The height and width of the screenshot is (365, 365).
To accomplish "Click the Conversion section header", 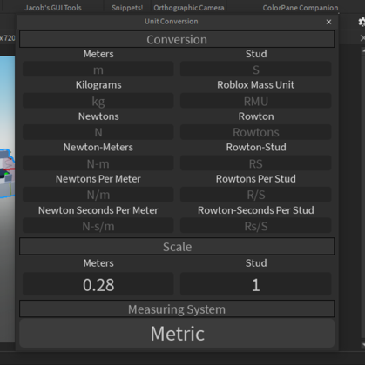I will click(x=177, y=39).
